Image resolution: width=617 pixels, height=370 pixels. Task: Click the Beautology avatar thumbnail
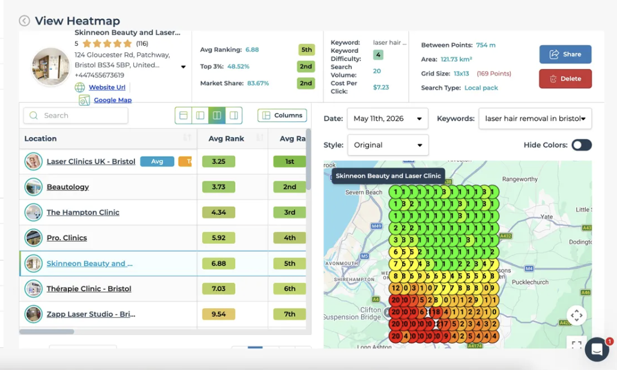tap(34, 187)
